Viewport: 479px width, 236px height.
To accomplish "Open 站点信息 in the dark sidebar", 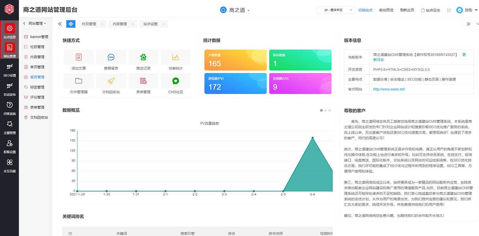I will point(9,31).
